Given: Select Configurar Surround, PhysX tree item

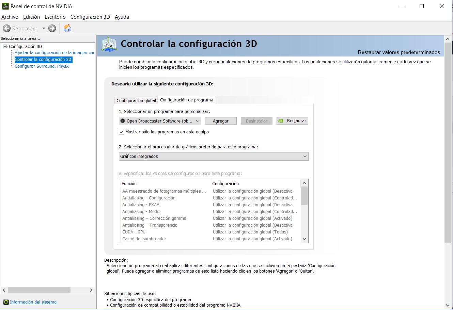Looking at the screenshot, I should click(42, 66).
